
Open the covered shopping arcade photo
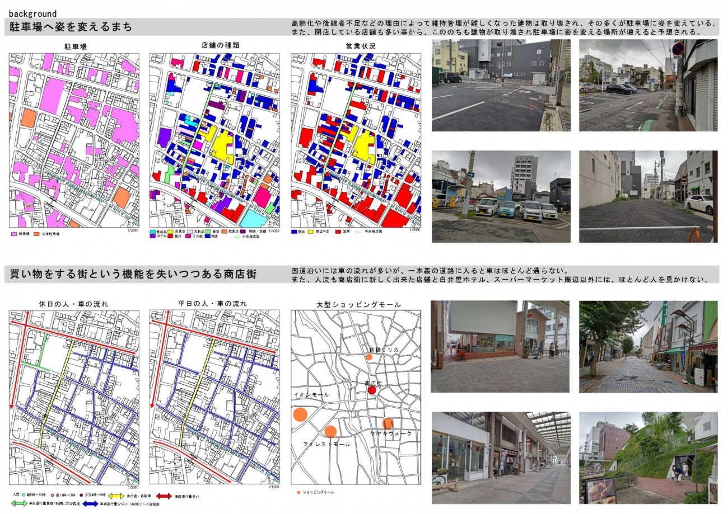(x=500, y=458)
